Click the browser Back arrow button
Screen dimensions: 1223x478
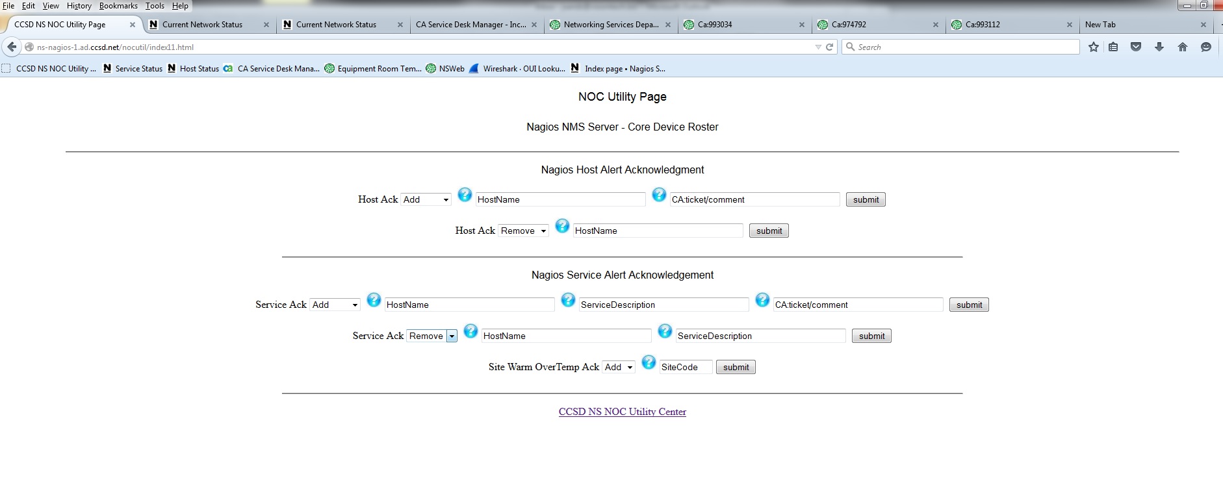pos(12,47)
